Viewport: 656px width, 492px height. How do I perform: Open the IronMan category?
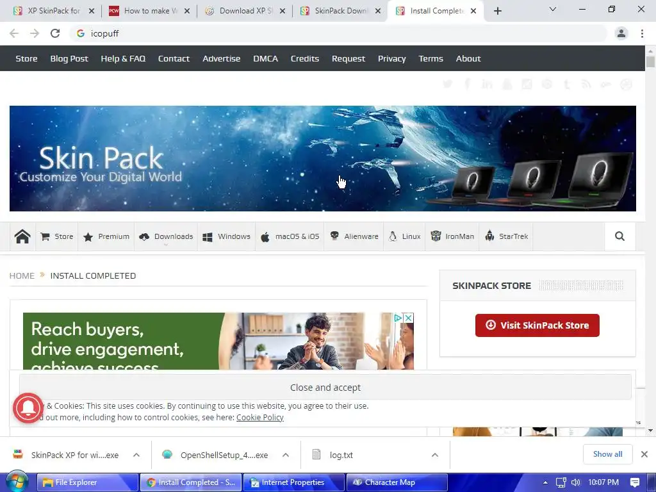click(452, 237)
